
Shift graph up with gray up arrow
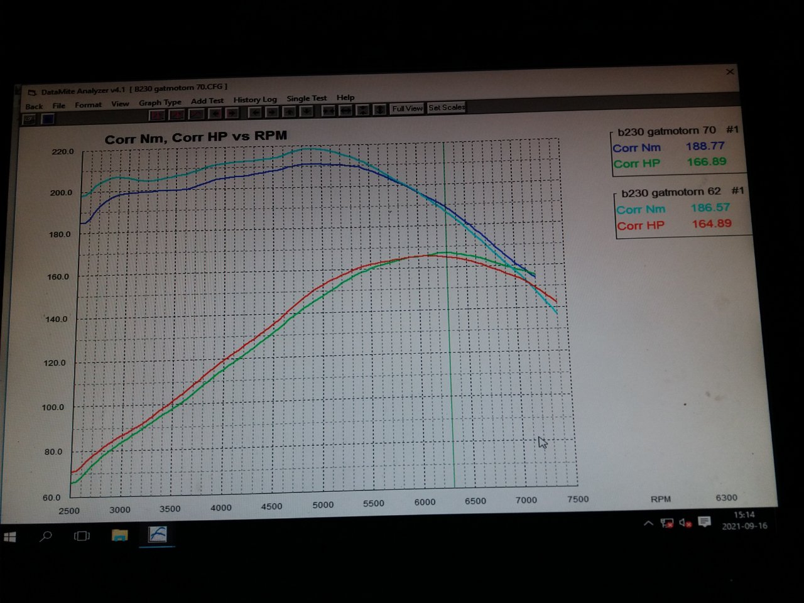(290, 112)
